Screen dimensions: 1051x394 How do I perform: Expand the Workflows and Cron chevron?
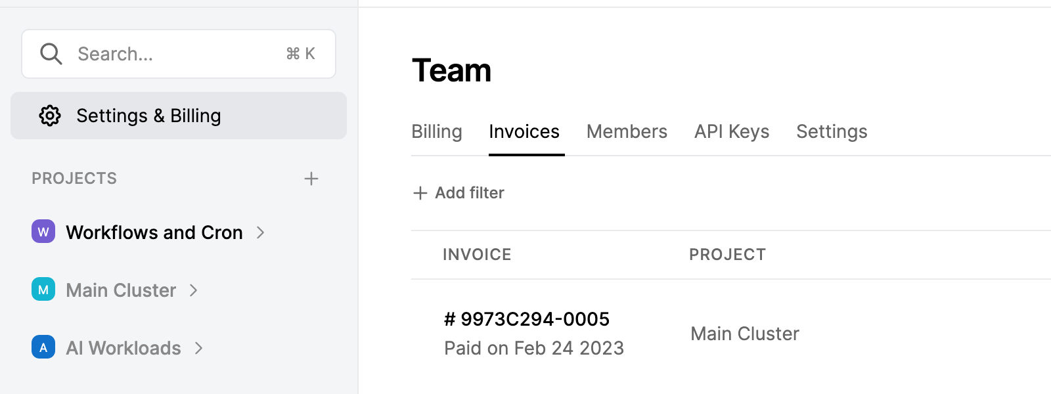(x=260, y=232)
